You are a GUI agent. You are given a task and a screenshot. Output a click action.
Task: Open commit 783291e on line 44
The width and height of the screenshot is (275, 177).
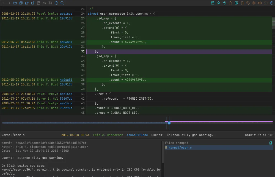[66, 108]
